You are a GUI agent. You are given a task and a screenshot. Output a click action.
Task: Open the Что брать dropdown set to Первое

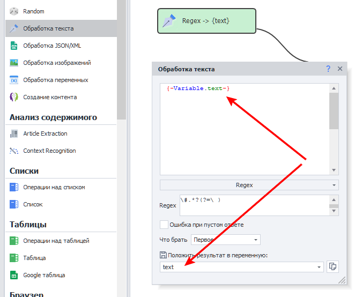226,240
